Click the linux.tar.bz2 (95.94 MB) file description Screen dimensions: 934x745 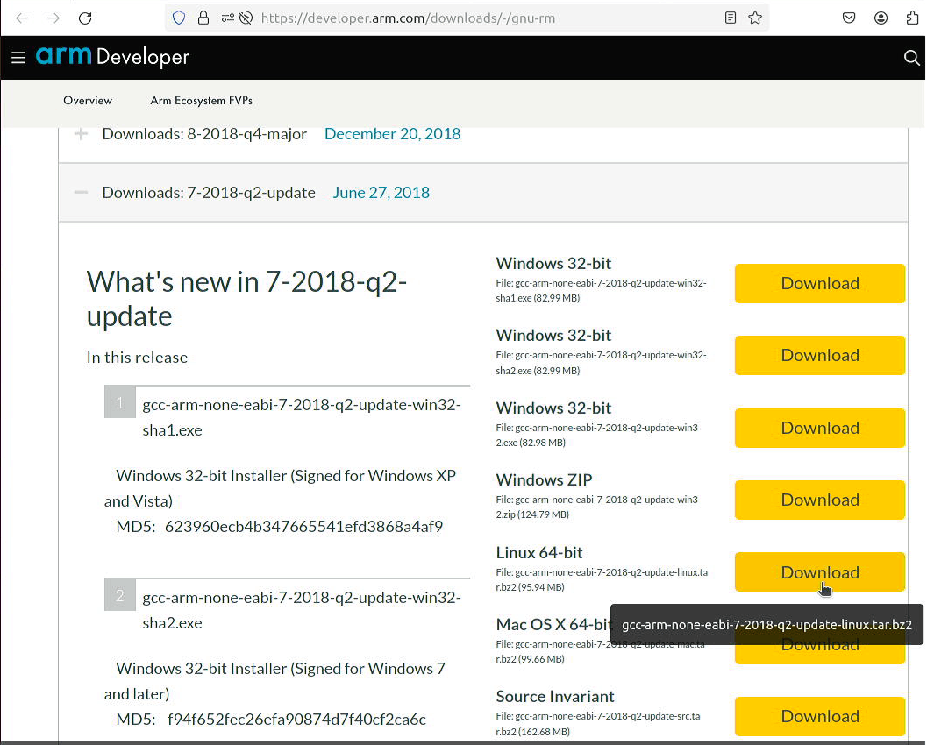(x=602, y=579)
